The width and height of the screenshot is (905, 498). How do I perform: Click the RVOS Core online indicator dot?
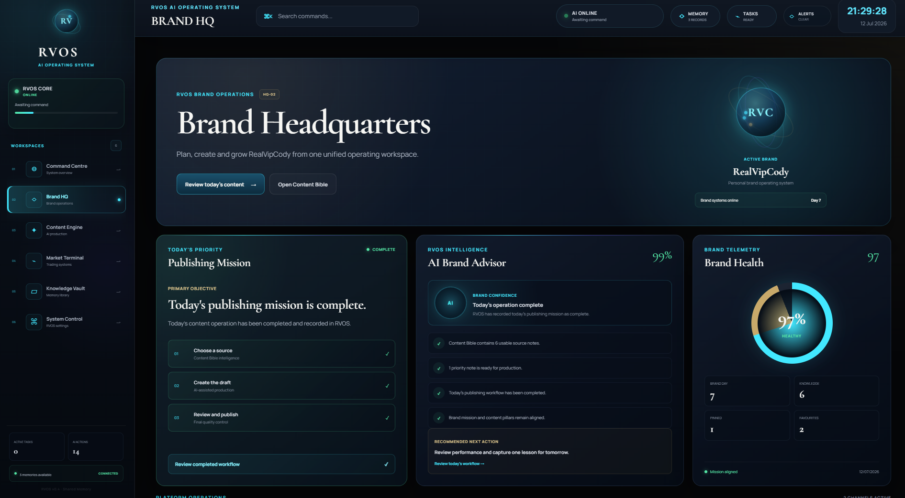pos(17,91)
